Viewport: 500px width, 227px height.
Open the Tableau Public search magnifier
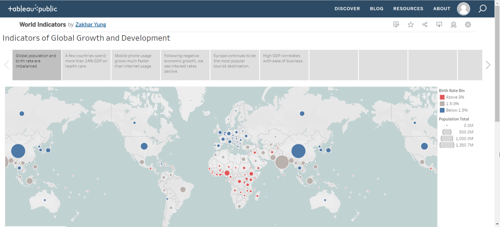tap(482, 9)
